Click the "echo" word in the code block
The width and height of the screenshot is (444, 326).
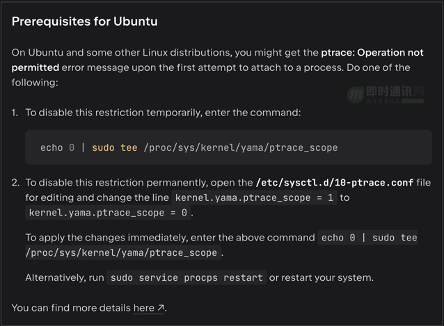click(x=51, y=147)
